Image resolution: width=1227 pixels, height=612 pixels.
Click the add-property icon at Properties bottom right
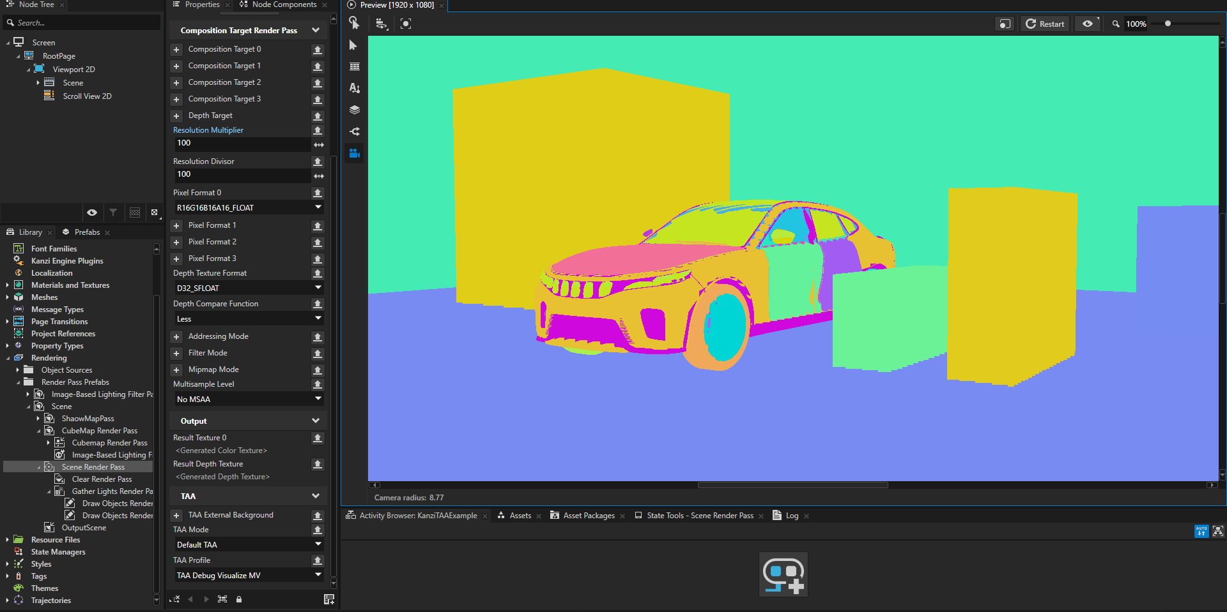click(x=329, y=599)
